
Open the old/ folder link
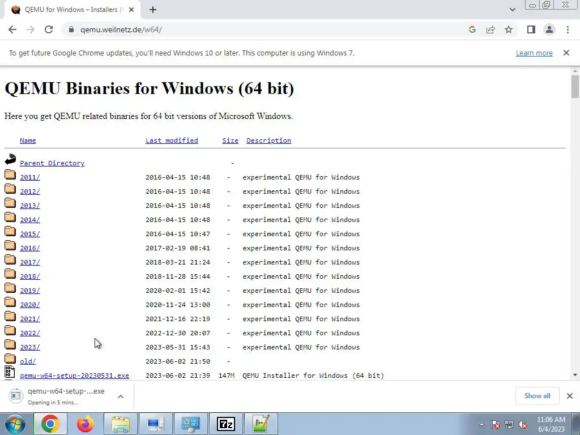[28, 361]
